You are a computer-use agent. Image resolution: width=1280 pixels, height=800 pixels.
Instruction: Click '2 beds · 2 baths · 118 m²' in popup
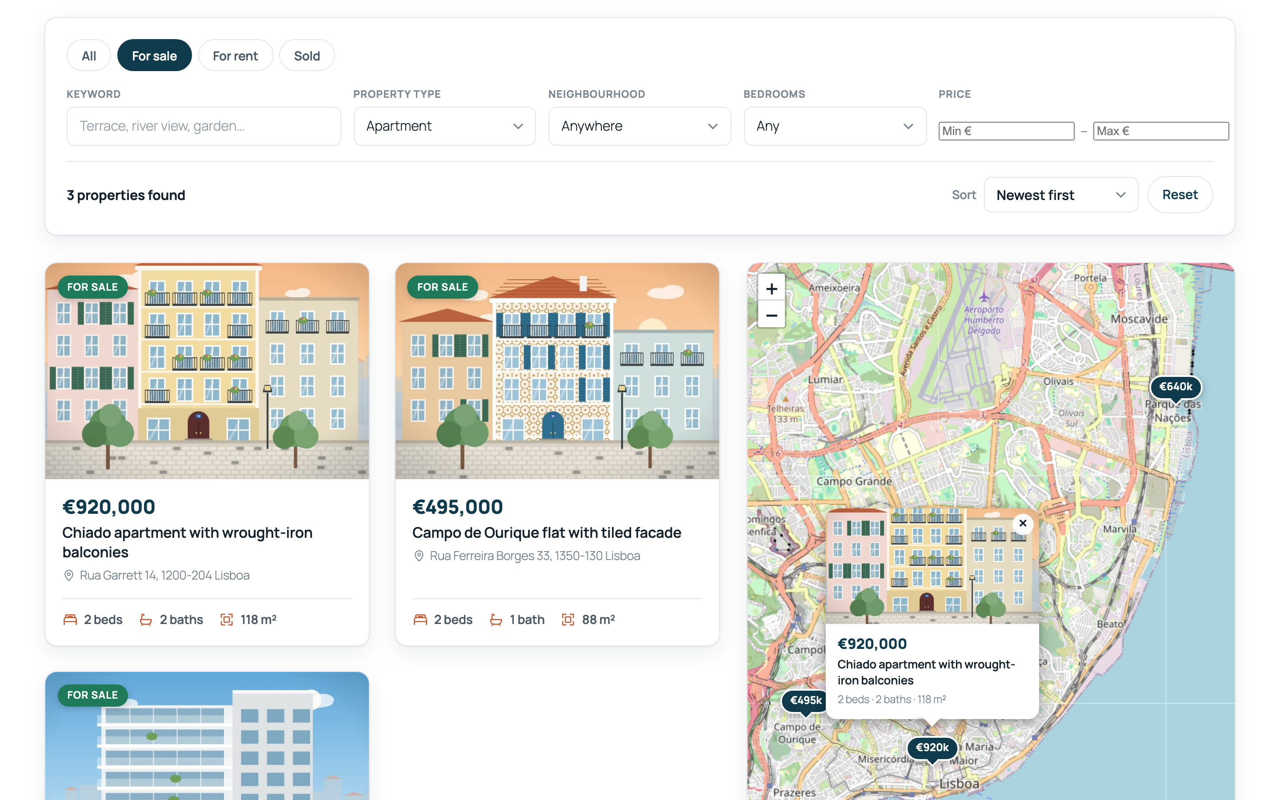tap(892, 700)
